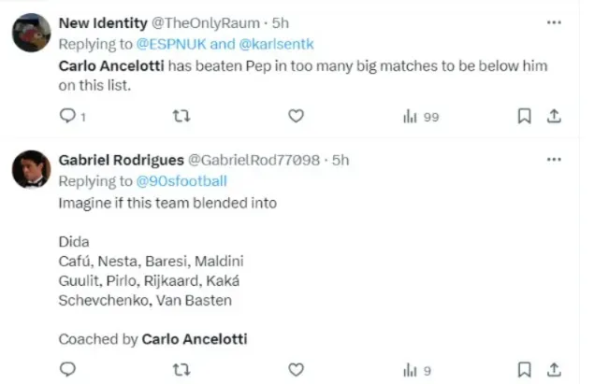This screenshot has width=594, height=384.
Task: Reply to New Identity's tweet
Action: pos(67,116)
